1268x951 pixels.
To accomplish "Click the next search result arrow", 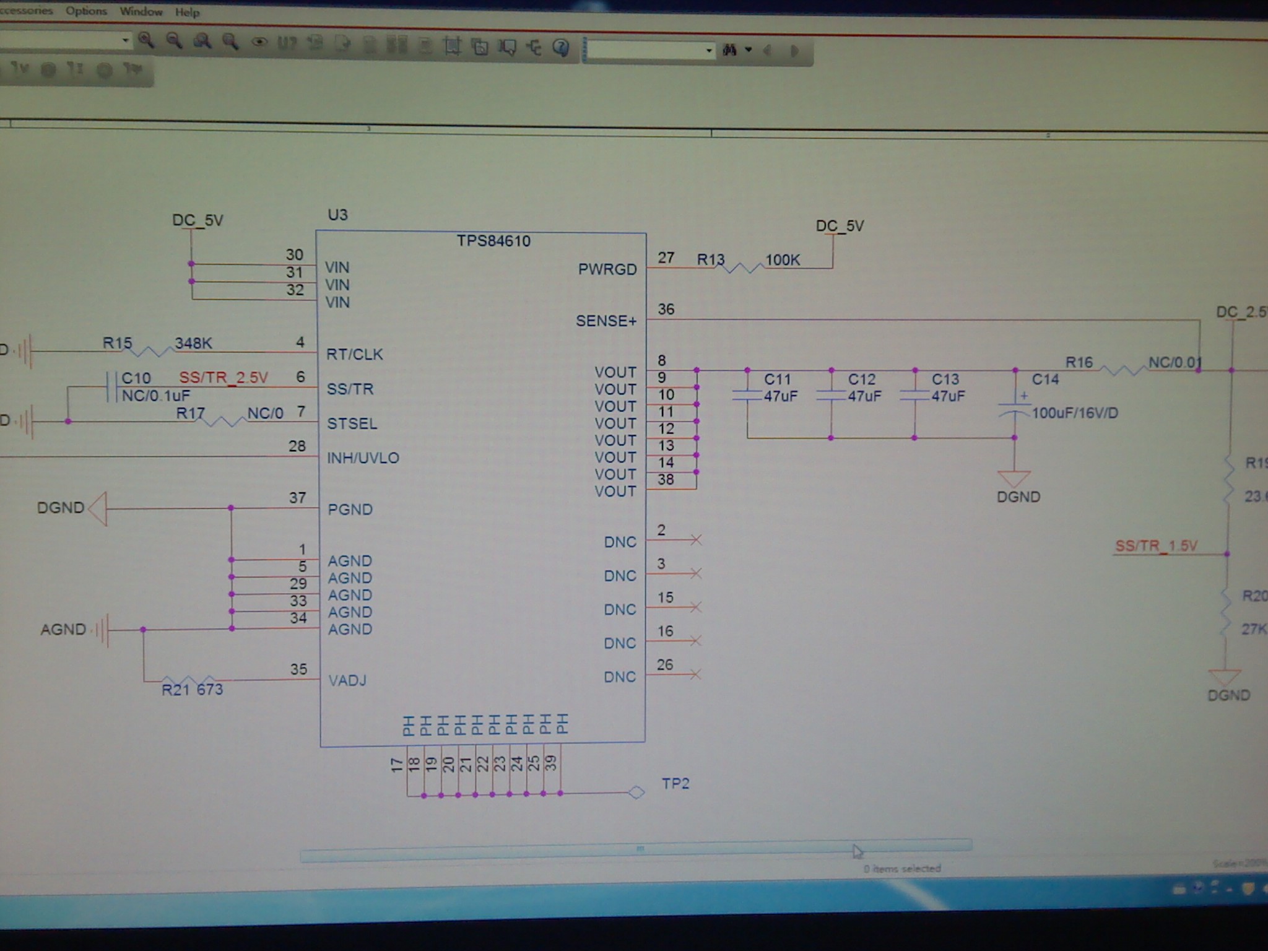I will pos(794,51).
